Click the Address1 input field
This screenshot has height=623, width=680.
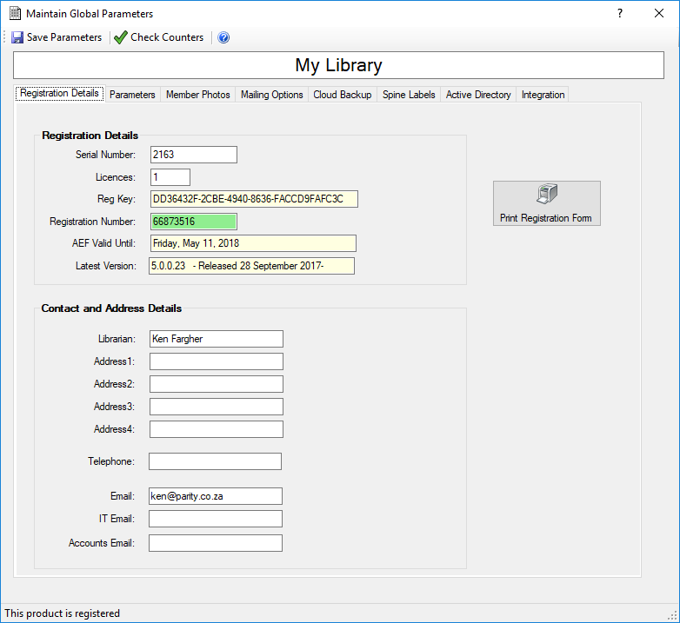point(217,361)
